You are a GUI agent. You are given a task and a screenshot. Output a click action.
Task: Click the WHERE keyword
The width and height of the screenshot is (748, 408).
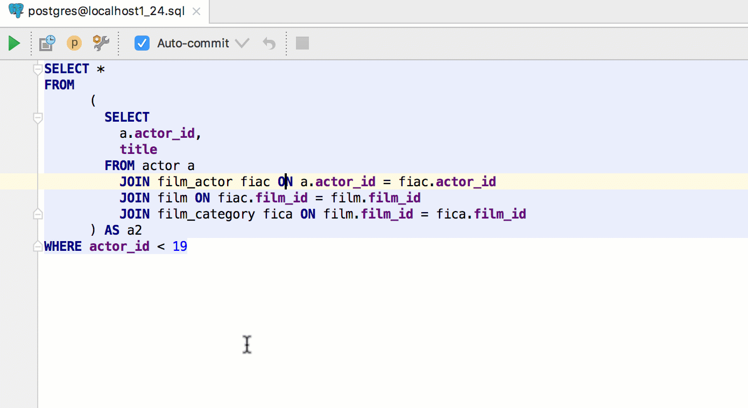pyautogui.click(x=63, y=247)
